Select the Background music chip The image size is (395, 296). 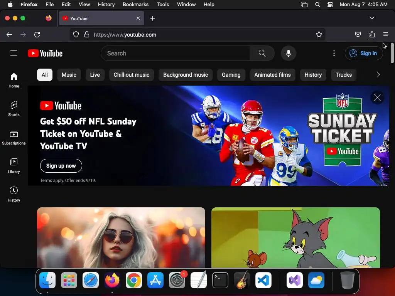pos(186,75)
